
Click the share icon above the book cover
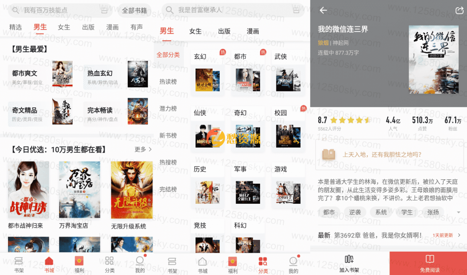pyautogui.click(x=459, y=11)
